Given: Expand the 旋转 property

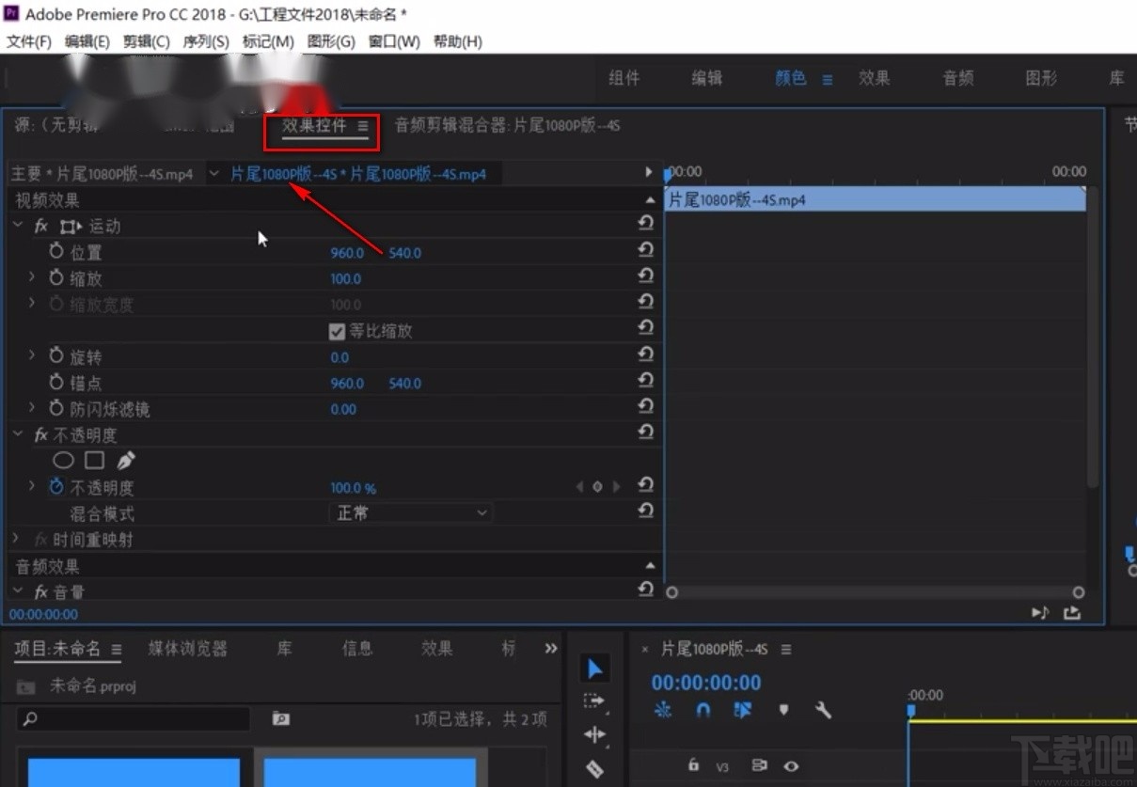Looking at the screenshot, I should click(x=31, y=355).
